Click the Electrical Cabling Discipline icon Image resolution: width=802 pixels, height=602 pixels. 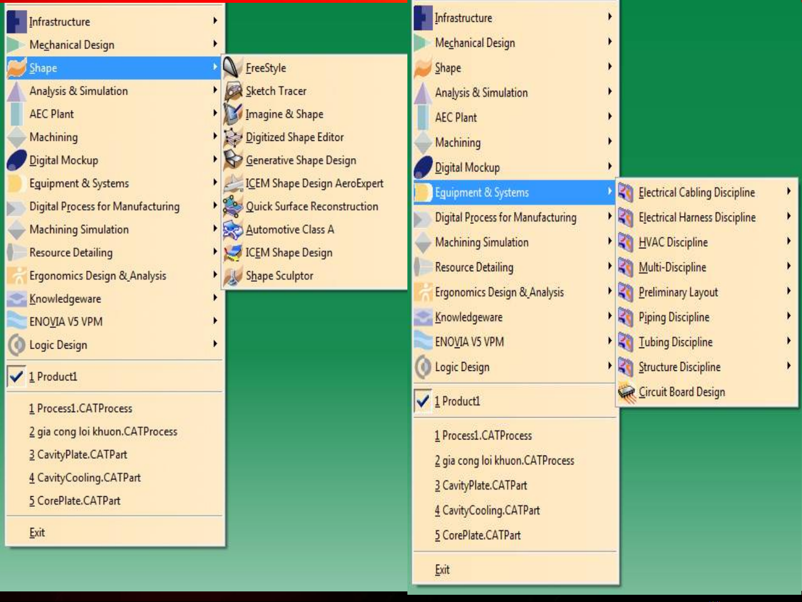click(626, 193)
